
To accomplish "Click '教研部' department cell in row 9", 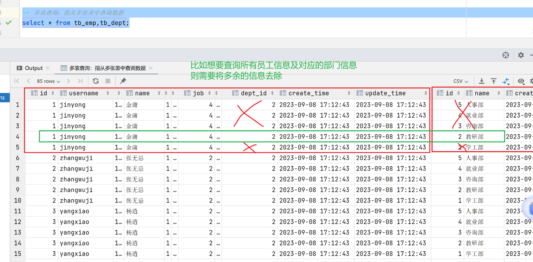I will [x=484, y=190].
